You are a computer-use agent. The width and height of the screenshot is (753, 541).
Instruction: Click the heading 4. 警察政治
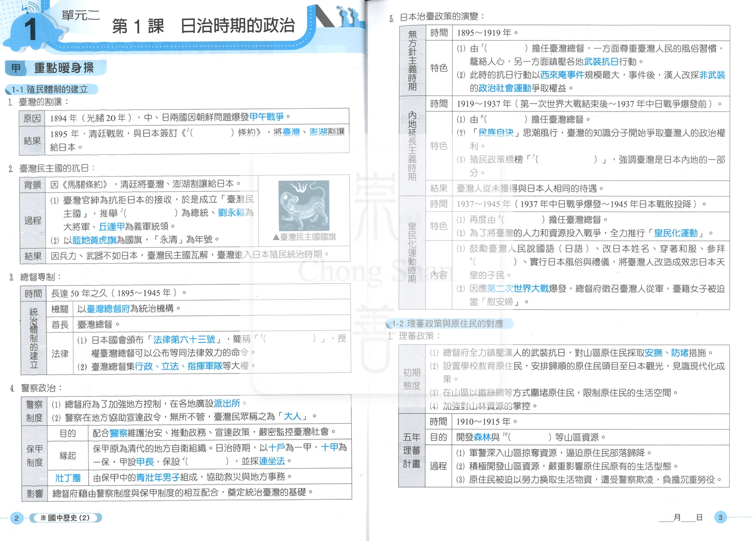click(x=36, y=388)
